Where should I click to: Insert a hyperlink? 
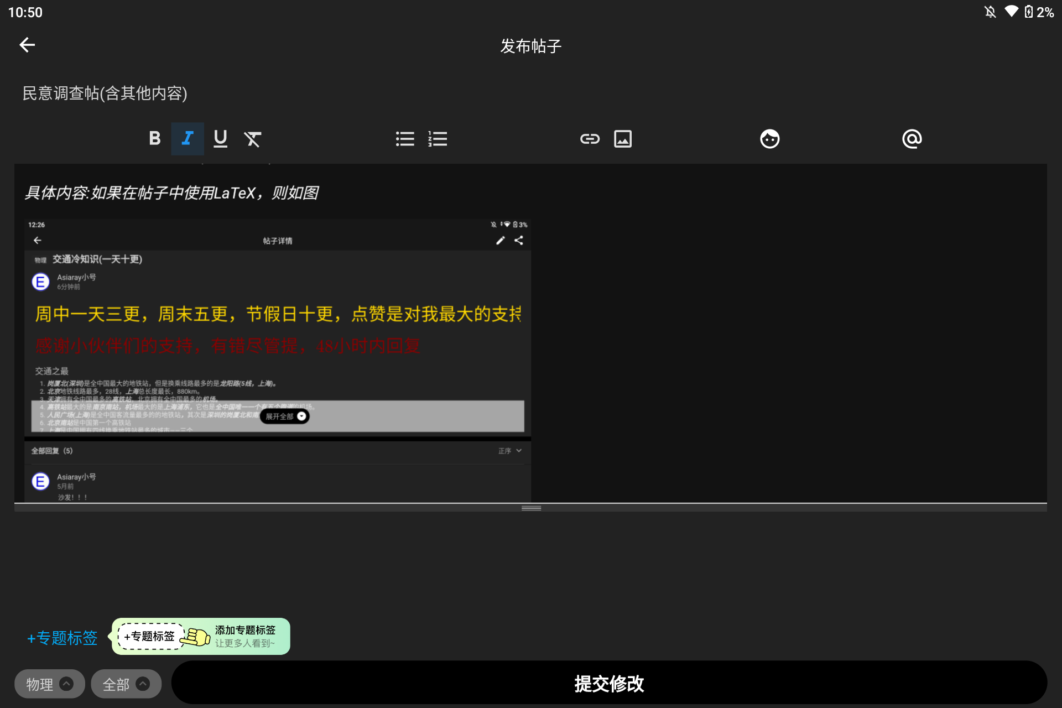click(590, 138)
